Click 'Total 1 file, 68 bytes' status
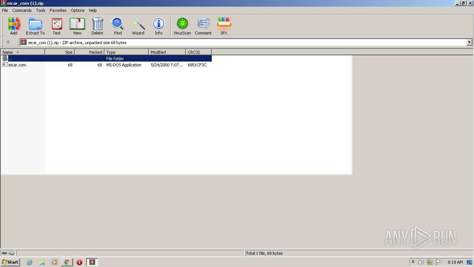 click(264, 253)
